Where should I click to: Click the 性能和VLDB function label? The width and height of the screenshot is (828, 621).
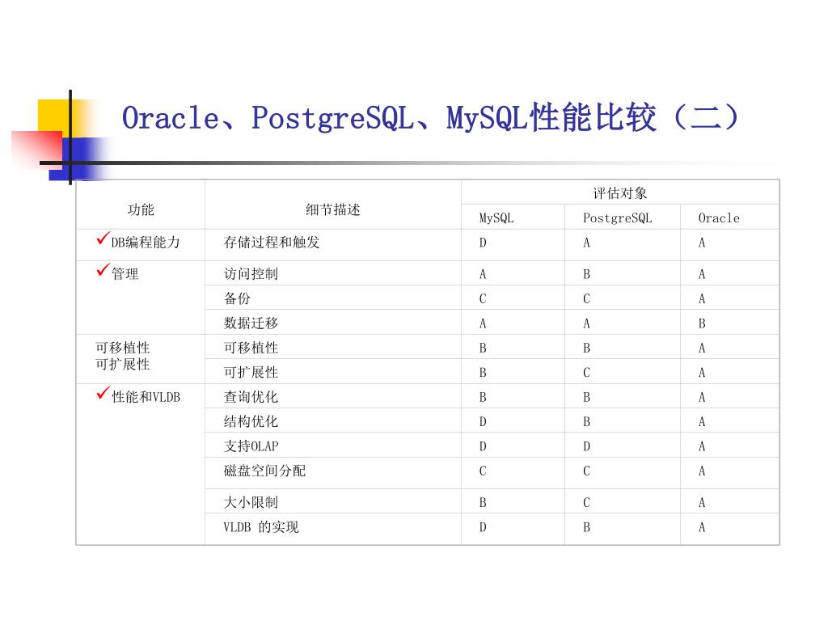pos(146,397)
